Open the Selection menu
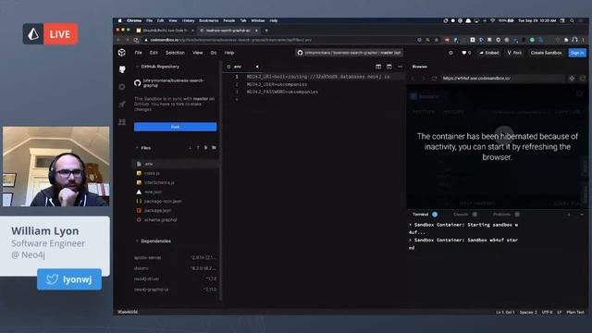The image size is (592, 333). click(x=175, y=53)
